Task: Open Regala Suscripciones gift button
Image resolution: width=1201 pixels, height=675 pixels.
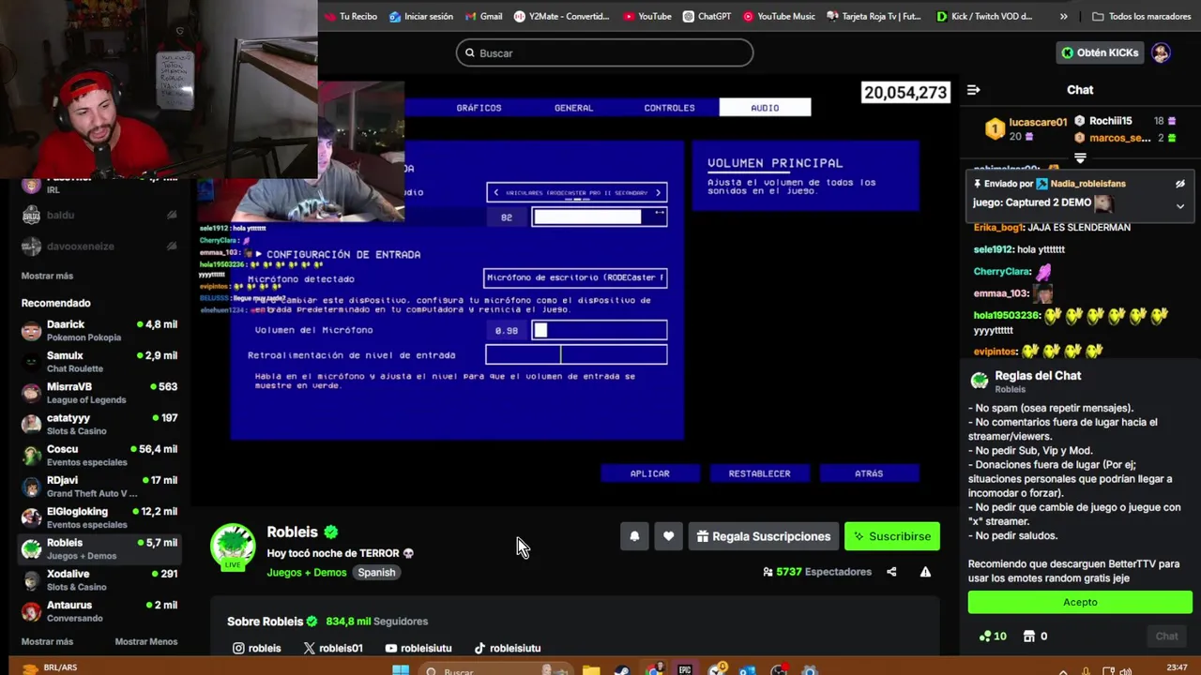Action: (x=763, y=536)
